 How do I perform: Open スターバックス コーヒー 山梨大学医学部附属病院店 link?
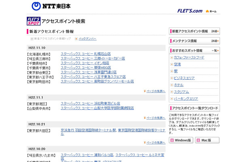point(97,108)
